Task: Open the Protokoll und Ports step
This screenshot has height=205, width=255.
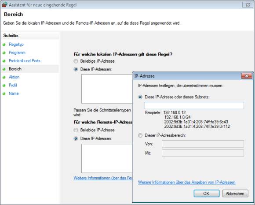Action: [x=24, y=61]
